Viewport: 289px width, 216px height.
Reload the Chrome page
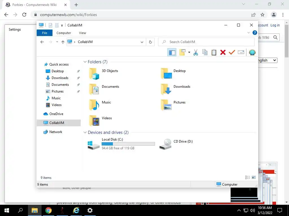pos(24,15)
